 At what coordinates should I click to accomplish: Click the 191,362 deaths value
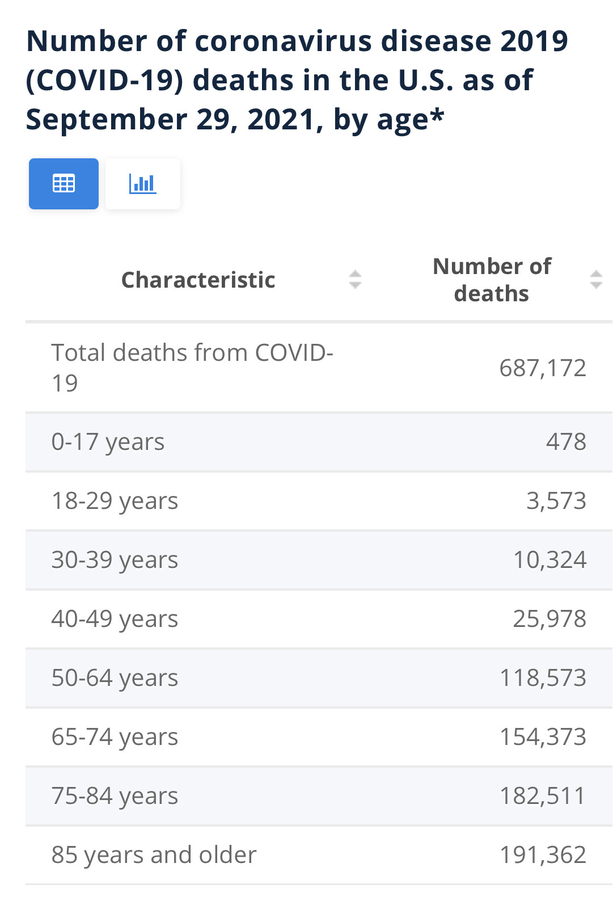pyautogui.click(x=543, y=855)
